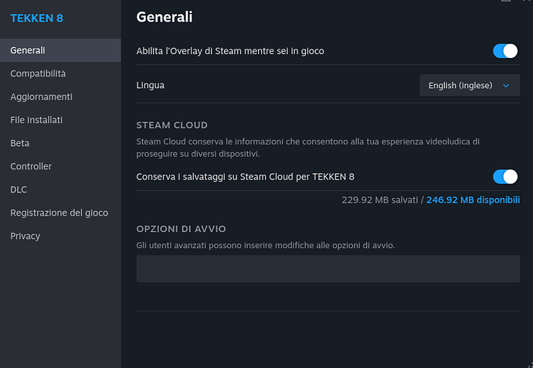Switch to the Compatibilità tab

pyautogui.click(x=60, y=73)
